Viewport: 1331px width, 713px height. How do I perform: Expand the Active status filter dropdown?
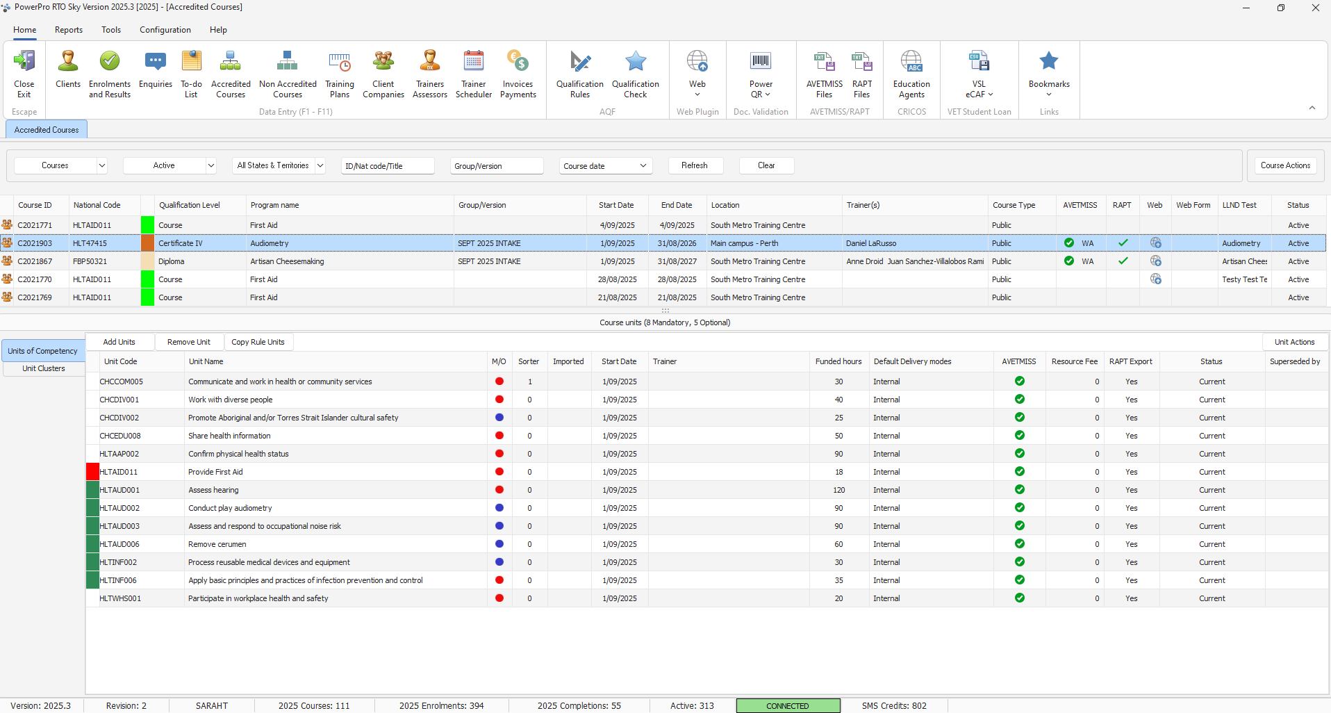211,165
